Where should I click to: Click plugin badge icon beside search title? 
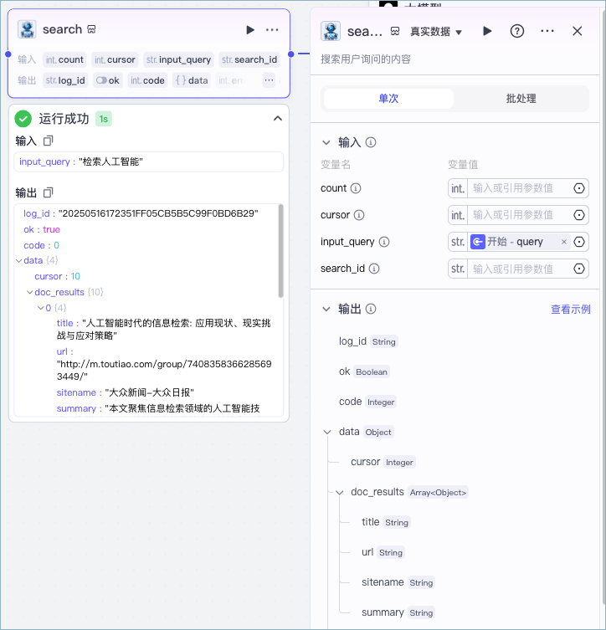[91, 29]
